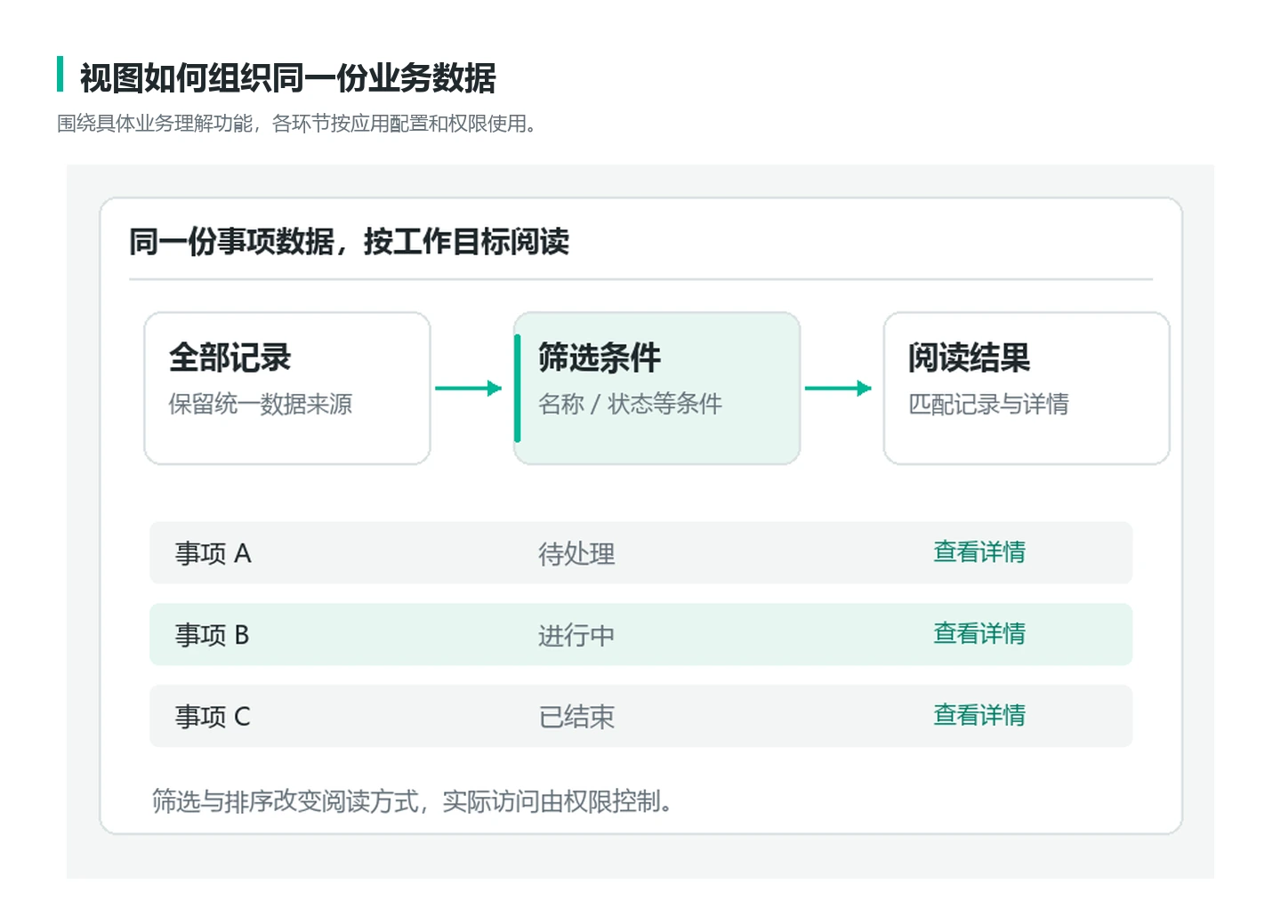Select the 全部记录 card

point(287,388)
